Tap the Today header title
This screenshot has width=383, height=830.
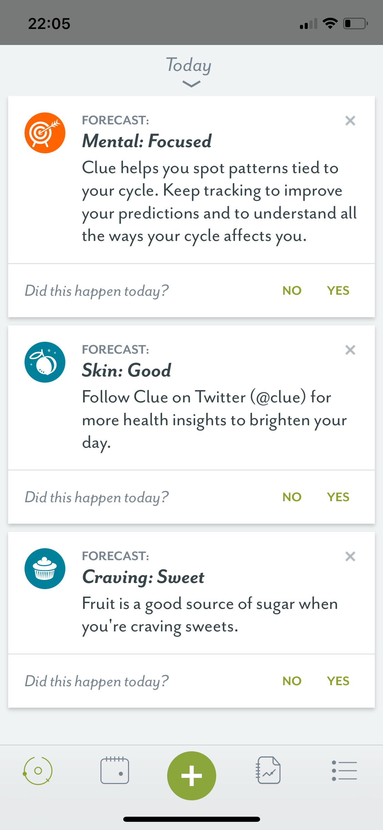[189, 65]
